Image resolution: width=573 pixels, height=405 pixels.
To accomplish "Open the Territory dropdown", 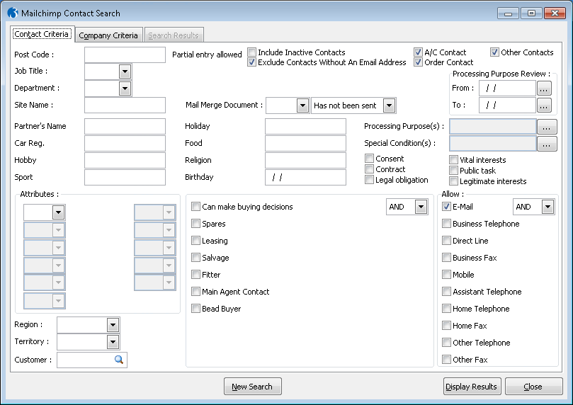I will pyautogui.click(x=113, y=342).
